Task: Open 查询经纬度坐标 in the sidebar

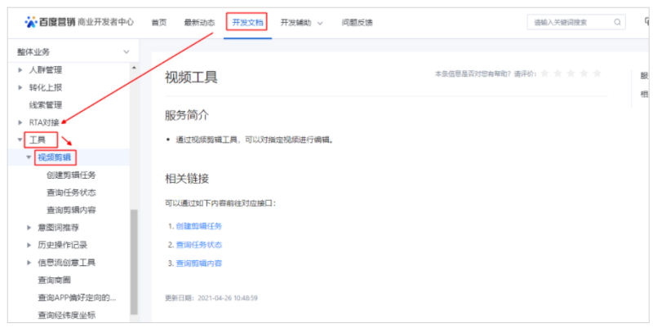Action: (67, 315)
